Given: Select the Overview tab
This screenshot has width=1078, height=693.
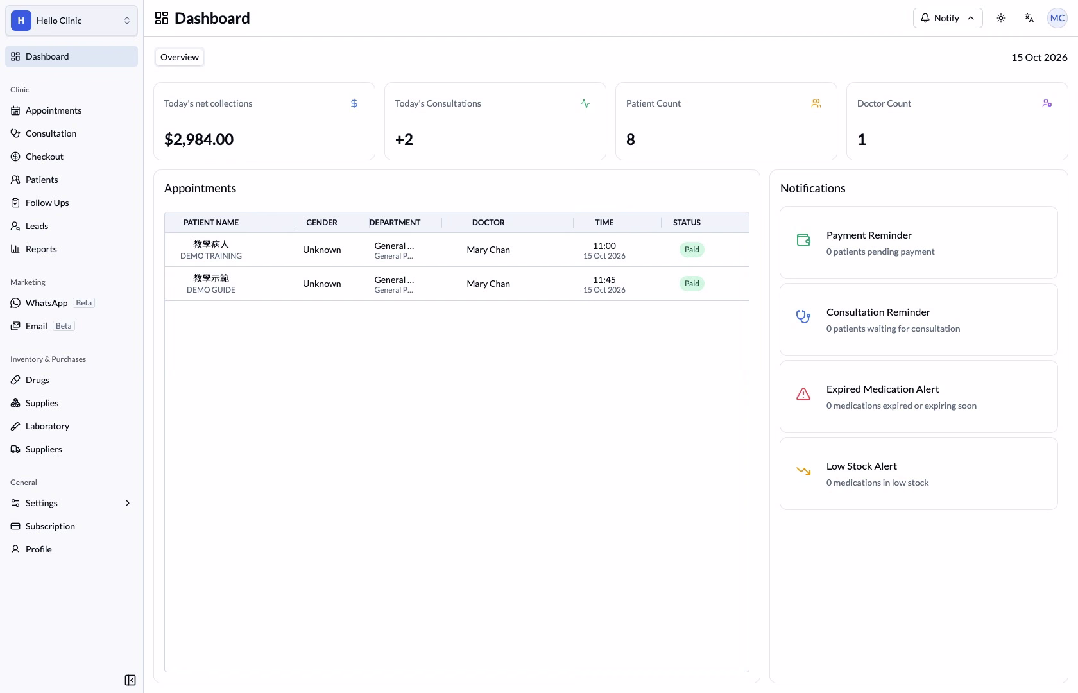Looking at the screenshot, I should (x=180, y=57).
